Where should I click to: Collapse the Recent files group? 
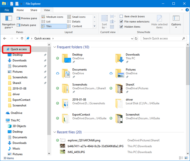pyautogui.click(x=55, y=132)
